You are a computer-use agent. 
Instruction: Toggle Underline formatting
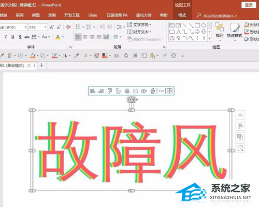click(12, 37)
